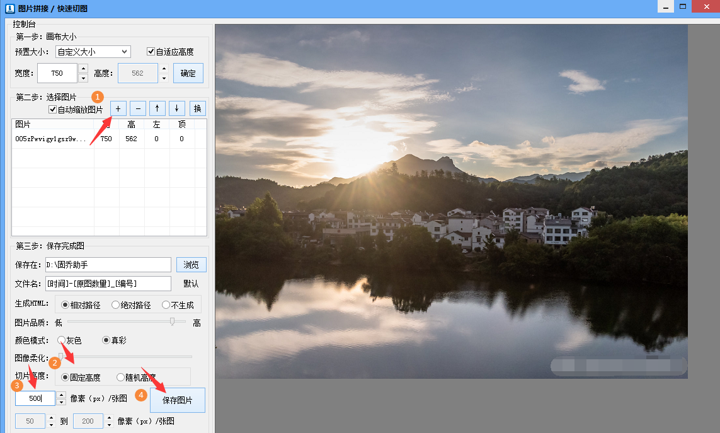Move selected image down with arrow button
720x433 pixels.
coord(176,108)
